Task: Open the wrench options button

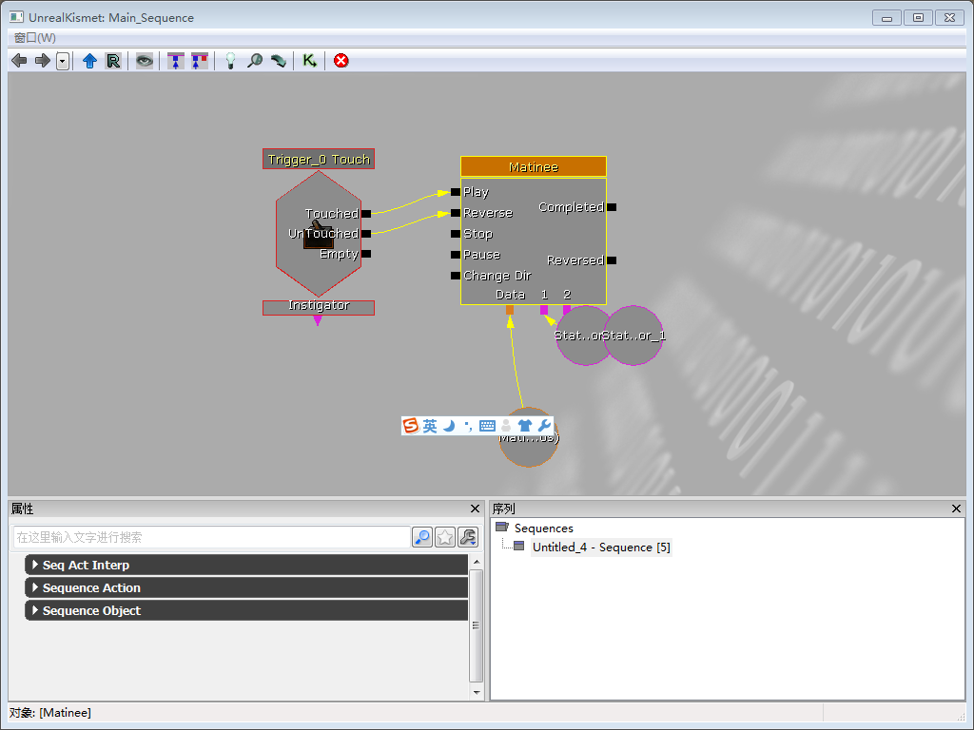Action: [468, 538]
